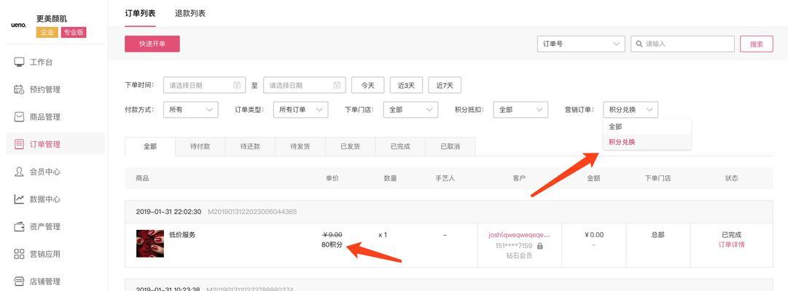Click calendar icon in start date field

click(x=237, y=85)
